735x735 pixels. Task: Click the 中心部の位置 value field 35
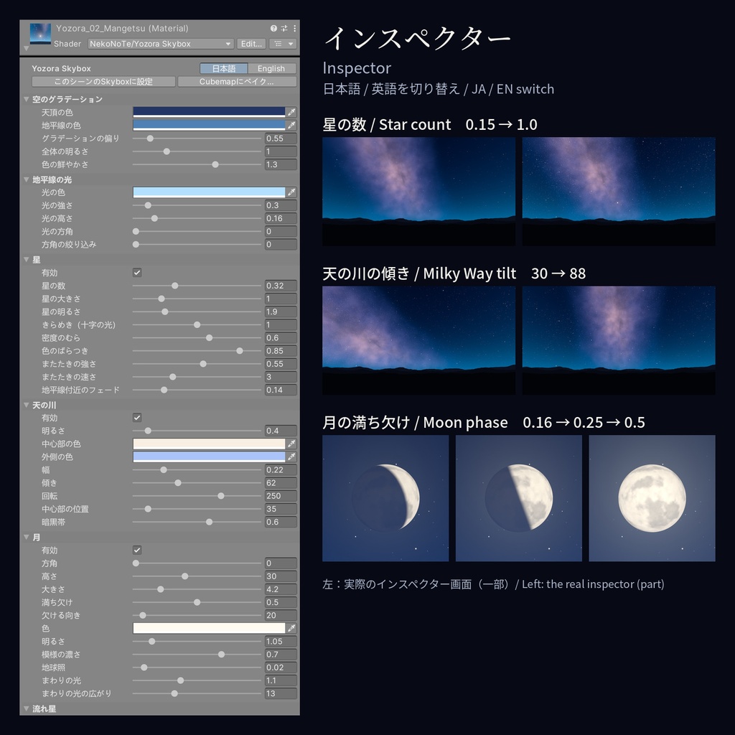point(281,509)
